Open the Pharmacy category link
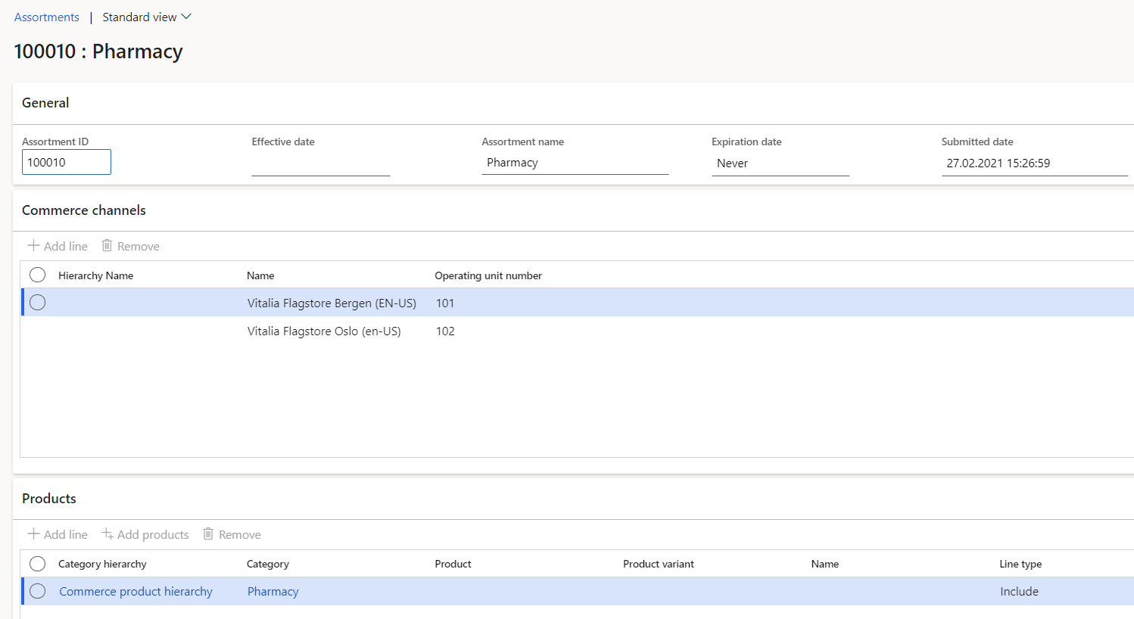This screenshot has width=1134, height=619. point(273,592)
